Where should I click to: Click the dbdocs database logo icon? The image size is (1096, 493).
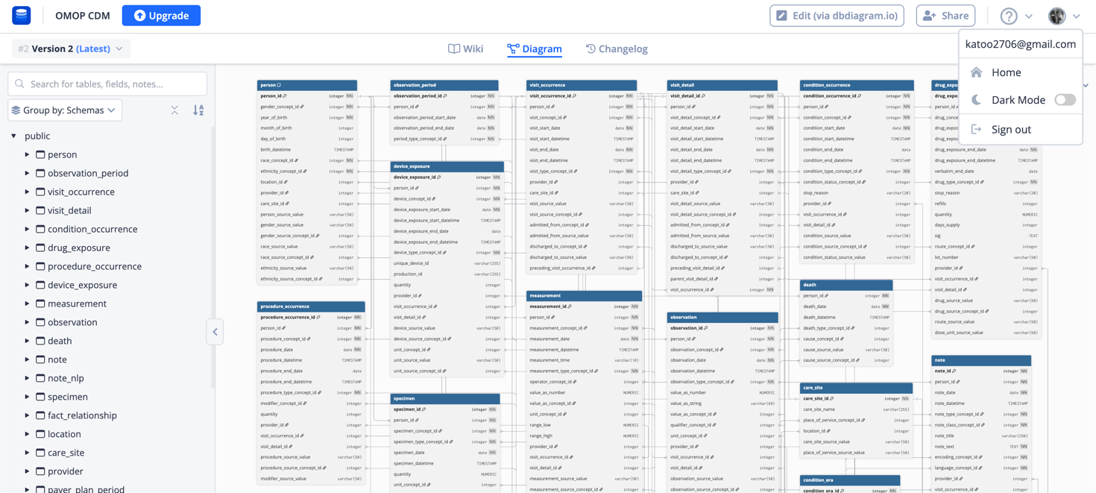tap(21, 15)
